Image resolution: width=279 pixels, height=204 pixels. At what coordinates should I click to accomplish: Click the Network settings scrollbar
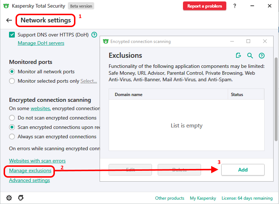276,99
